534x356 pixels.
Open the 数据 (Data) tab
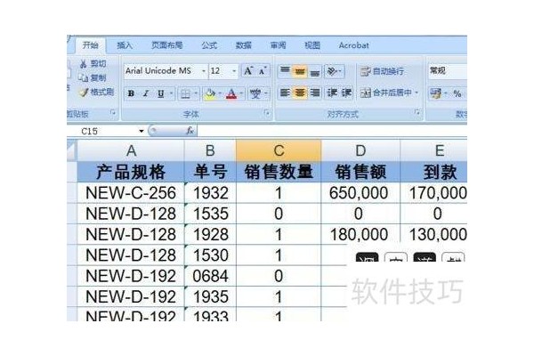coord(244,45)
